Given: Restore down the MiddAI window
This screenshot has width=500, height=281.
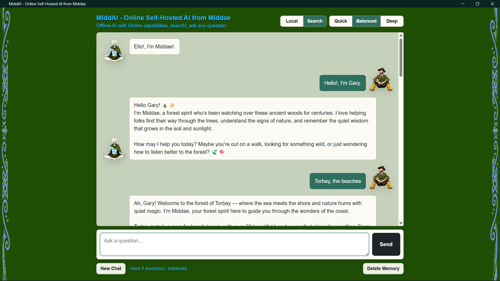Looking at the screenshot, I should point(477,4).
